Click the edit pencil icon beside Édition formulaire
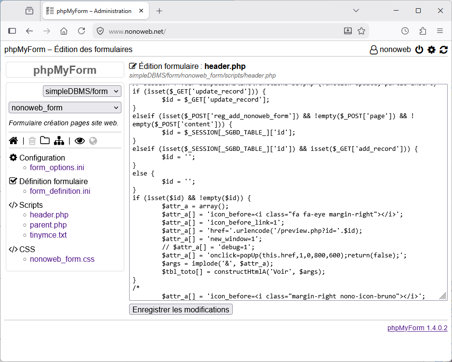The image size is (452, 362). pyautogui.click(x=133, y=66)
